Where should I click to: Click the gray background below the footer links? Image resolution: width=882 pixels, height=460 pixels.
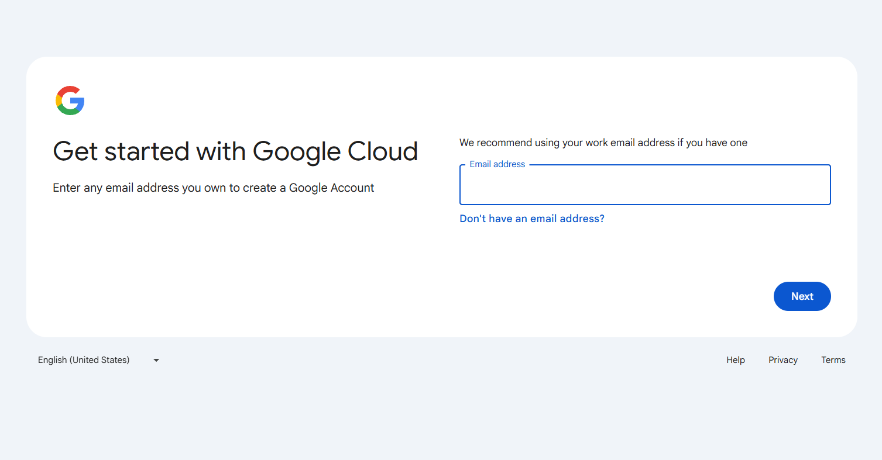pos(439,415)
